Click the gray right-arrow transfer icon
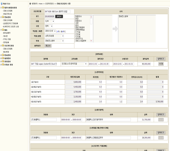This screenshot has width=170, height=151. [115, 29]
